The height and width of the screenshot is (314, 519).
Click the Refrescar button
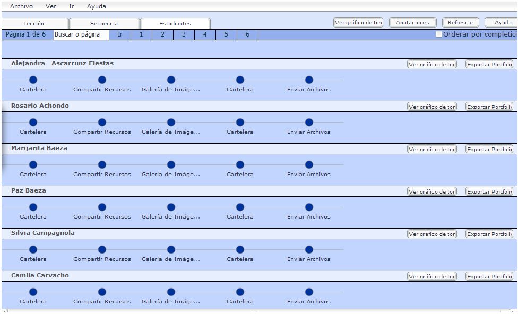tap(460, 22)
